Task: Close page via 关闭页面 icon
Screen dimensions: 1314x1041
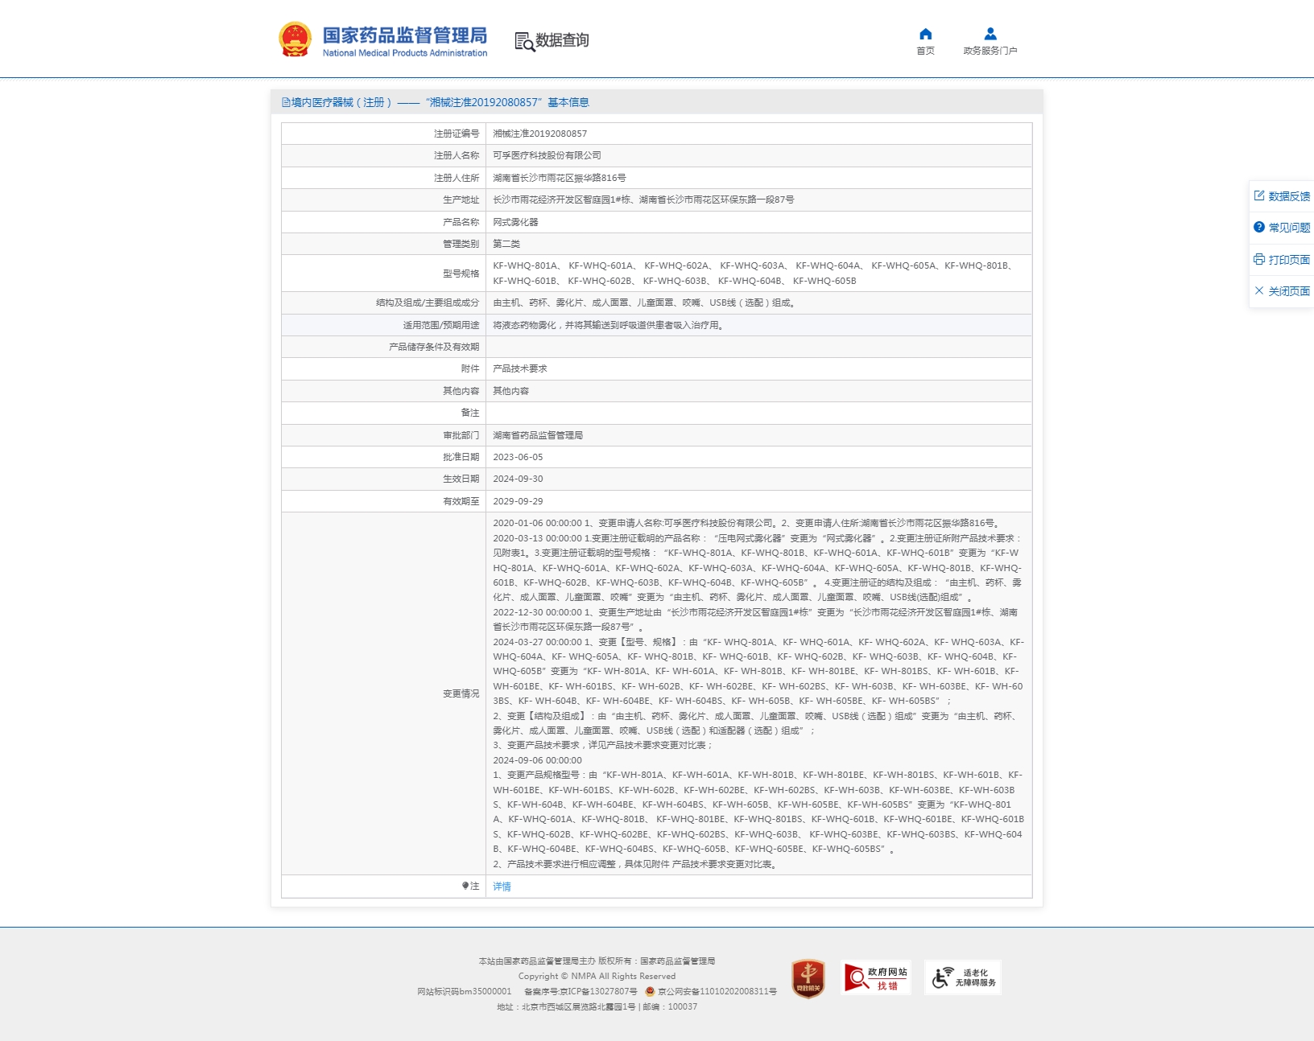Action: 1282,291
